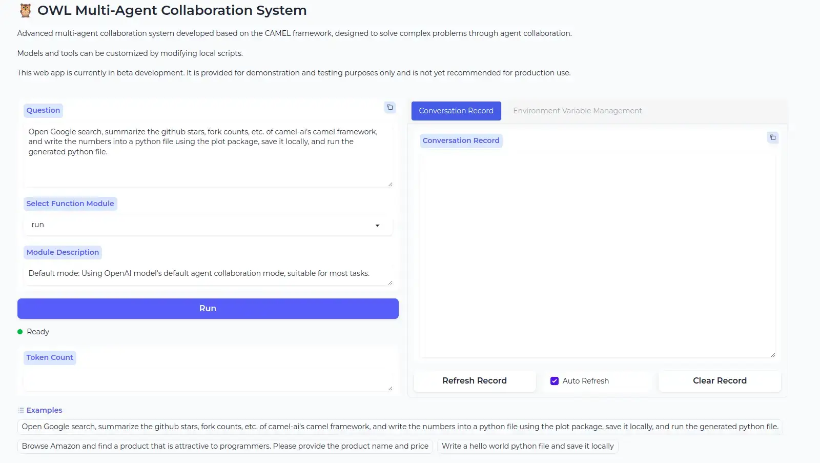The height and width of the screenshot is (463, 820).
Task: Open the Select Function Module dropdown arrow
Action: [x=377, y=225]
